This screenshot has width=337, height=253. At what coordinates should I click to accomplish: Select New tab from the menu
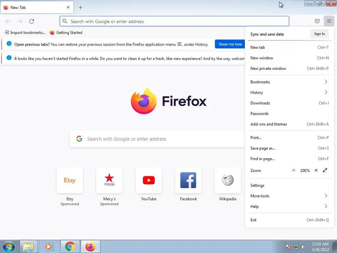click(x=290, y=47)
